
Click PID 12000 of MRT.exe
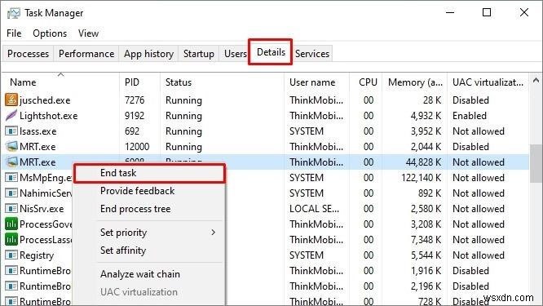[137, 147]
